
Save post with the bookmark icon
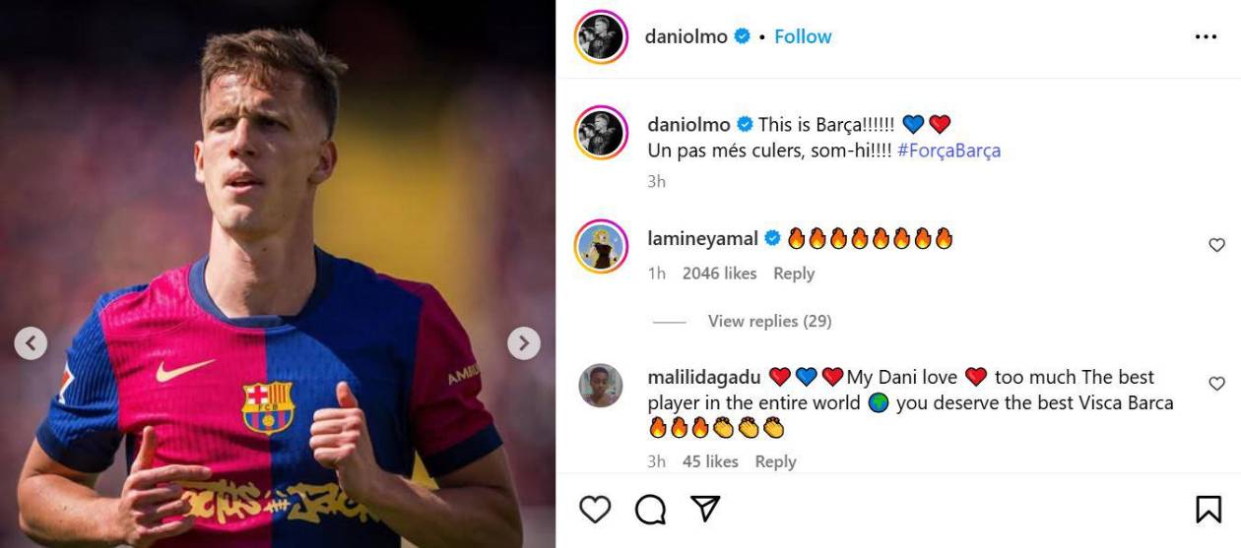coord(1208,509)
